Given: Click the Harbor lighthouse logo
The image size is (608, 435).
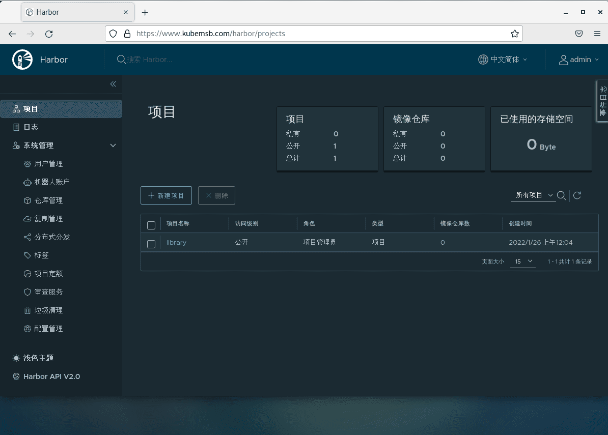Looking at the screenshot, I should point(22,60).
